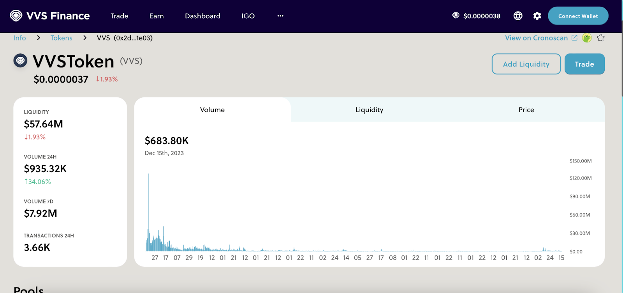Click the blue Trade button

[584, 64]
